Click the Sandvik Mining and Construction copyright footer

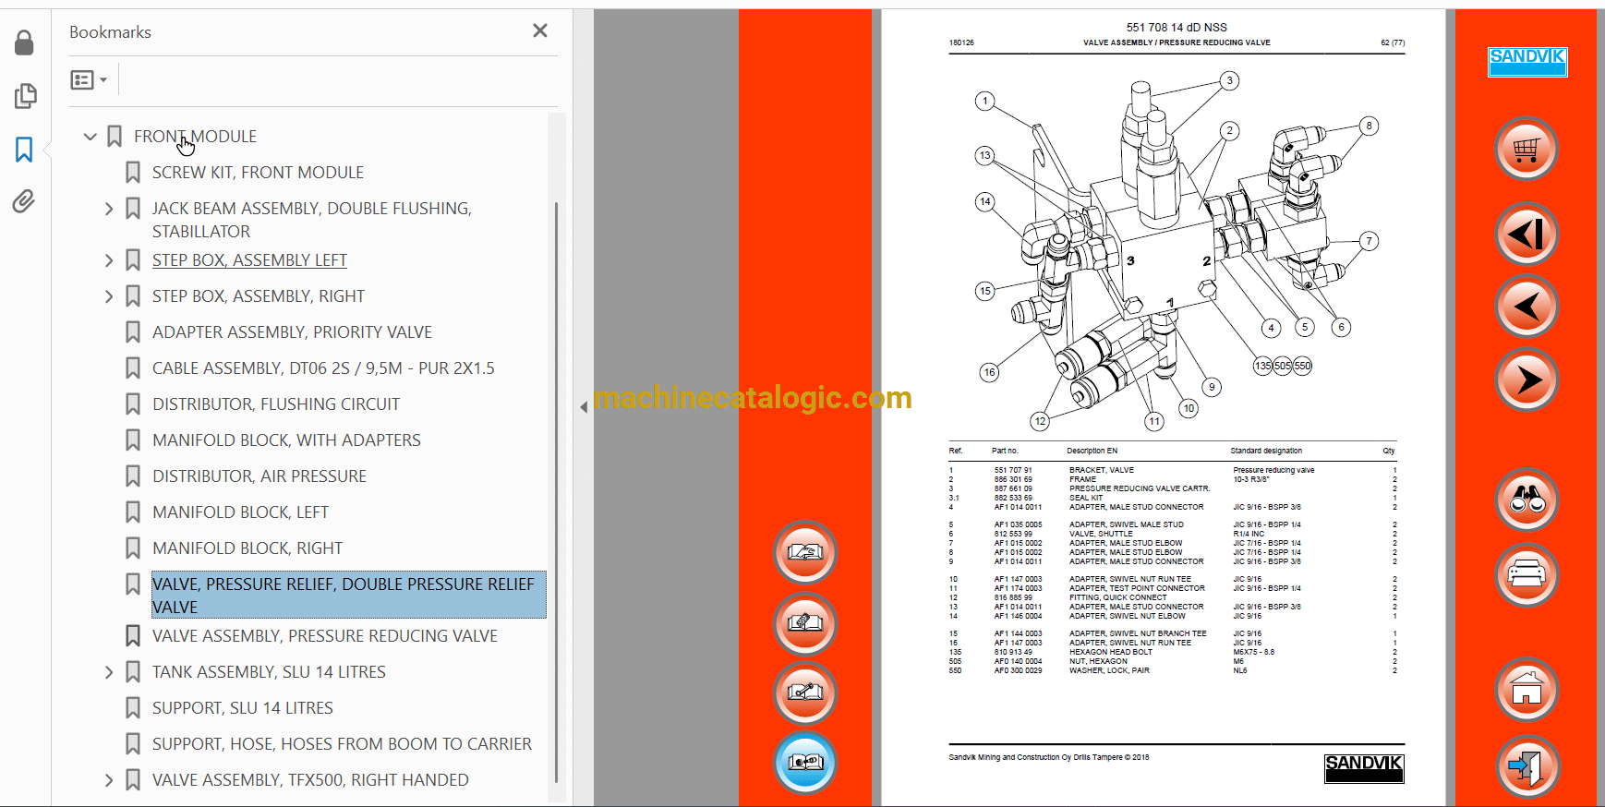tap(1049, 757)
